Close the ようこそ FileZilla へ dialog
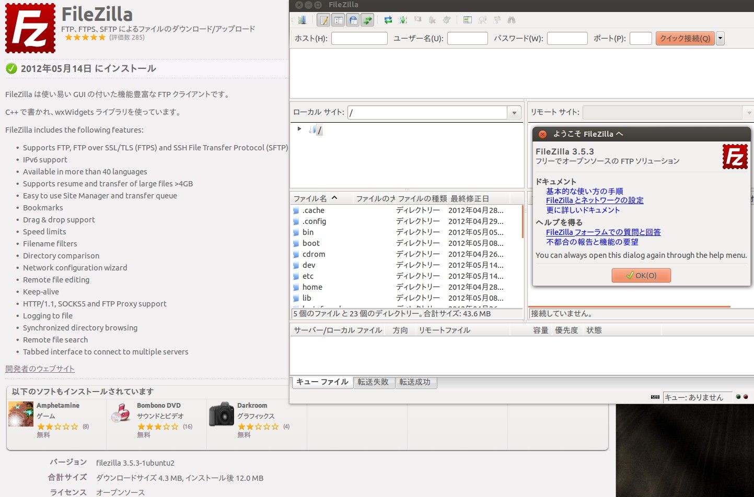Viewport: 754px width, 497px height. point(542,134)
